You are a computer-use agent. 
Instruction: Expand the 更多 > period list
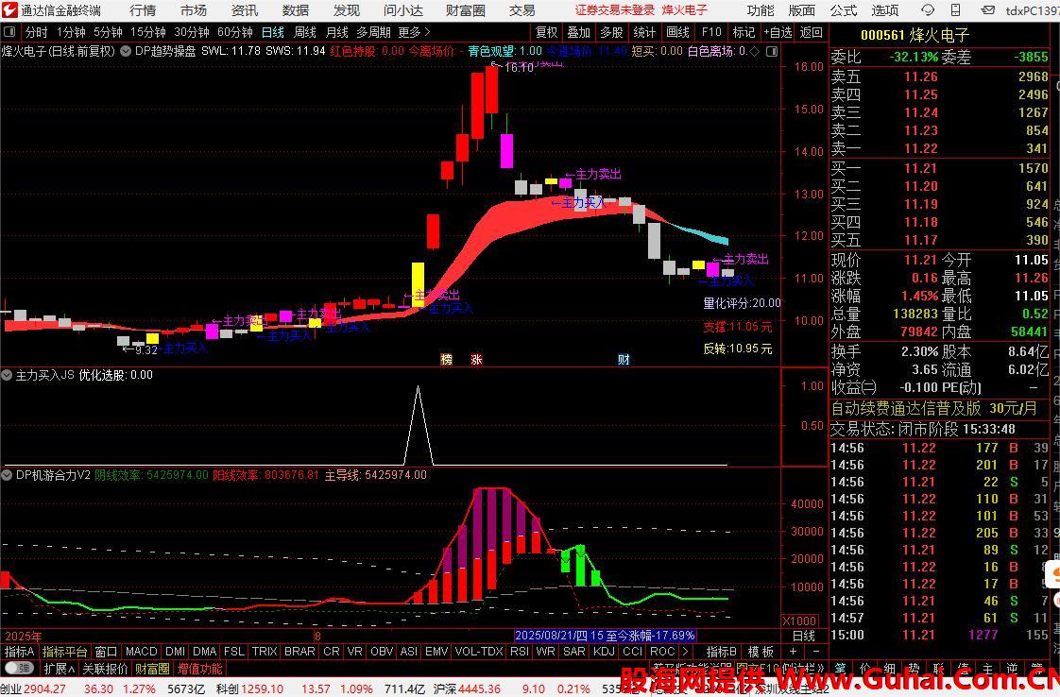click(414, 32)
